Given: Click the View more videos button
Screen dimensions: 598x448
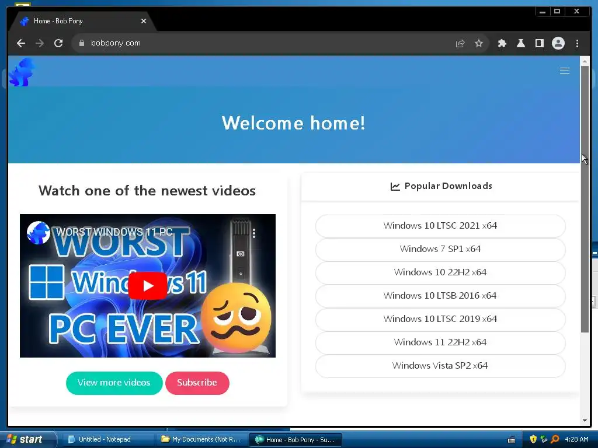Looking at the screenshot, I should [x=114, y=383].
